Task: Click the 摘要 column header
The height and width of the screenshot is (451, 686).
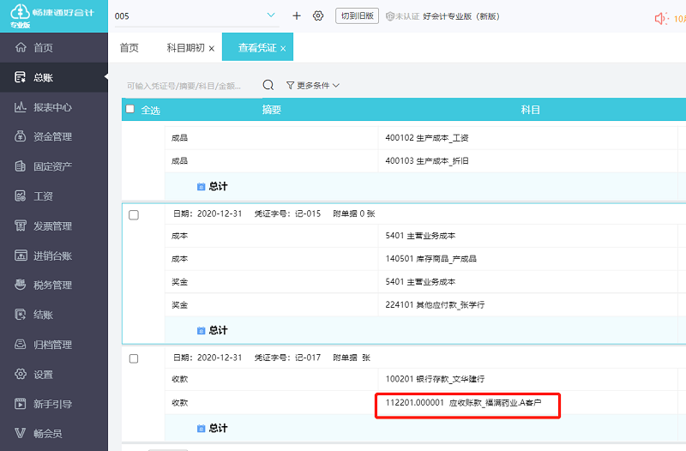Action: pos(271,110)
